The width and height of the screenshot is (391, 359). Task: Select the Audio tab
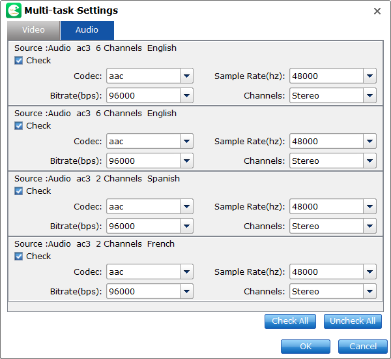[87, 30]
